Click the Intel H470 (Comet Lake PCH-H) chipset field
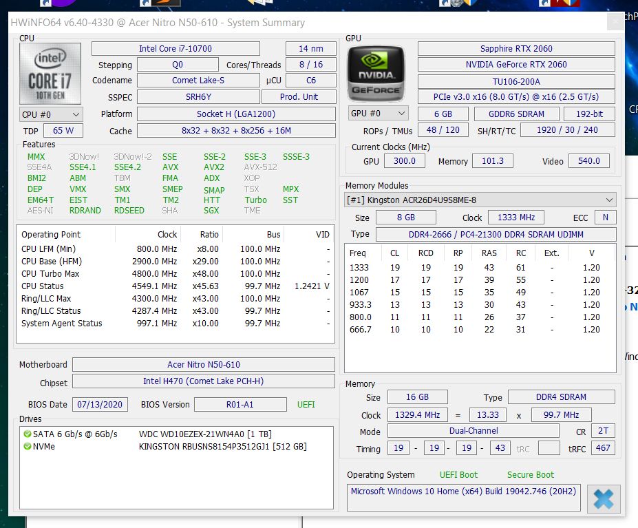Image resolution: width=638 pixels, height=528 pixels. click(x=204, y=381)
